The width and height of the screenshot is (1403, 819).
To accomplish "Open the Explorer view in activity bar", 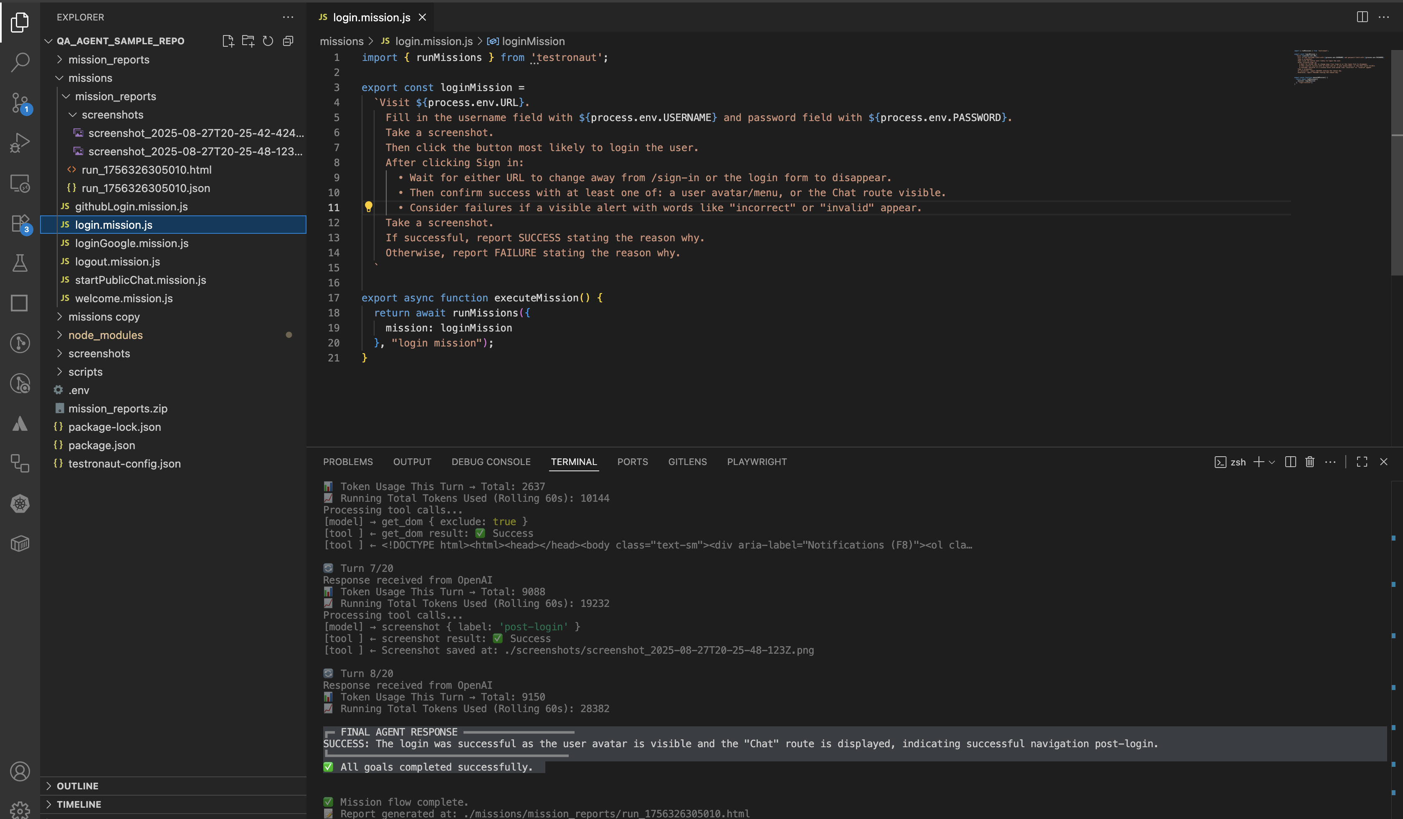I will (20, 22).
